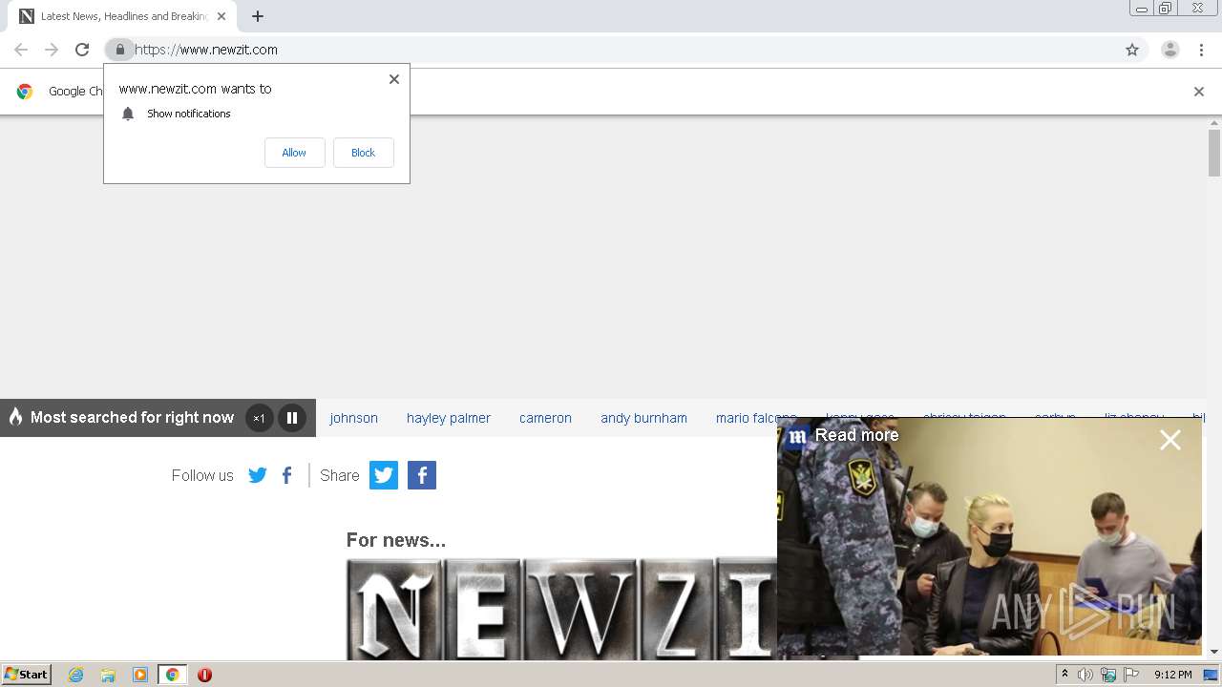Block notifications from newzit.com
Viewport: 1222px width, 687px height.
(x=363, y=153)
